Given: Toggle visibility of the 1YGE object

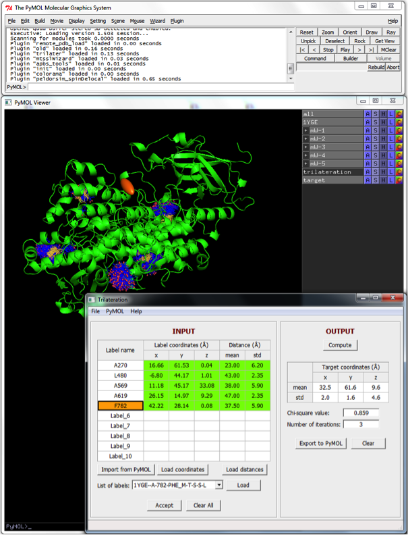Looking at the screenshot, I should point(332,122).
